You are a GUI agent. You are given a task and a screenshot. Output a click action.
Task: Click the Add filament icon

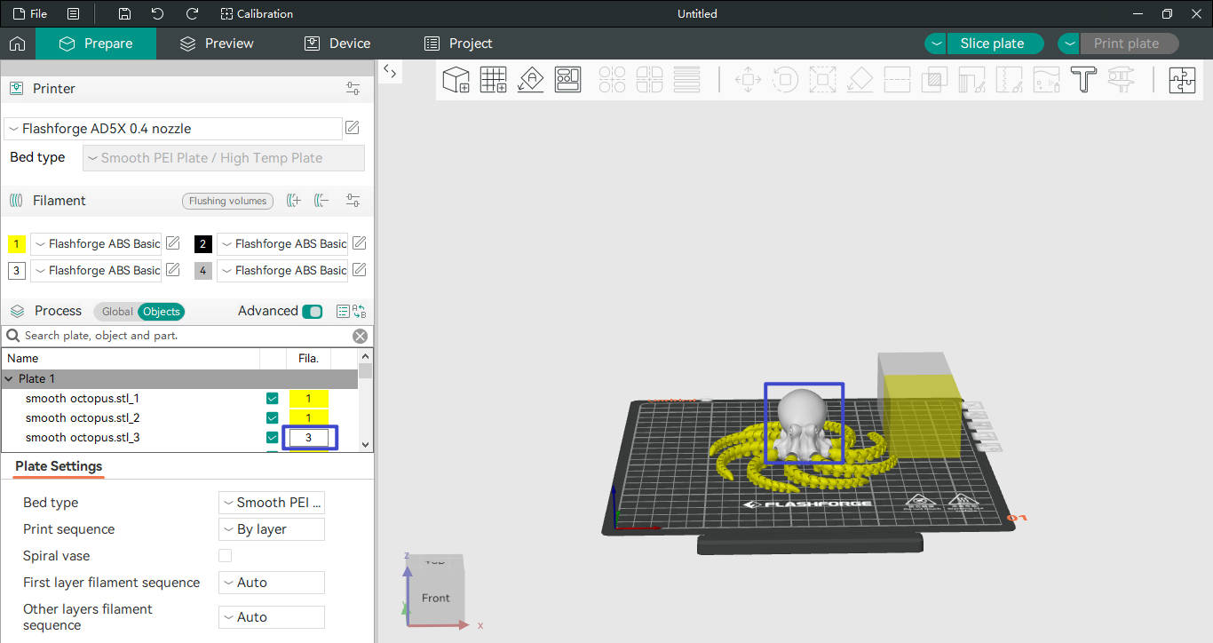tap(294, 201)
